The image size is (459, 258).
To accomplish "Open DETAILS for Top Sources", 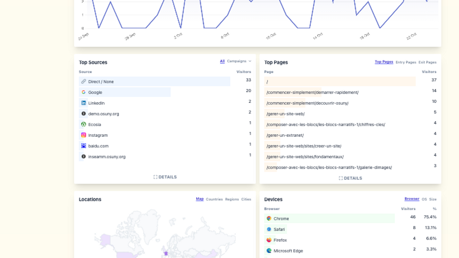I will point(165,177).
